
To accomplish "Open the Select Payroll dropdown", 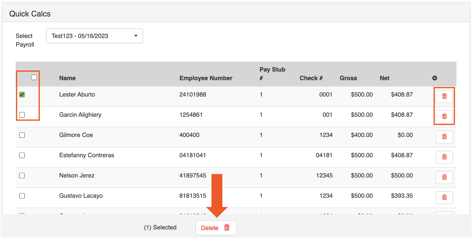I will point(94,36).
